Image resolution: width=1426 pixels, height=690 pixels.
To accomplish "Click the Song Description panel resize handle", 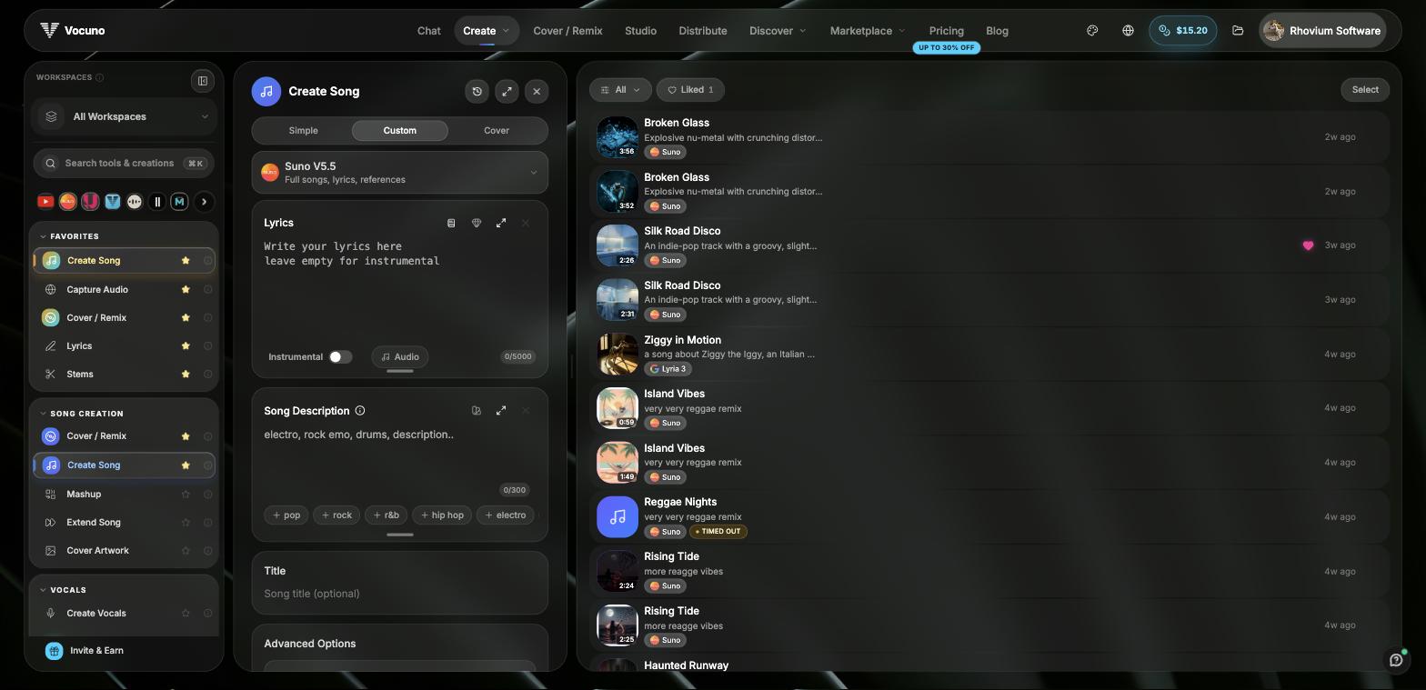I will pyautogui.click(x=400, y=535).
